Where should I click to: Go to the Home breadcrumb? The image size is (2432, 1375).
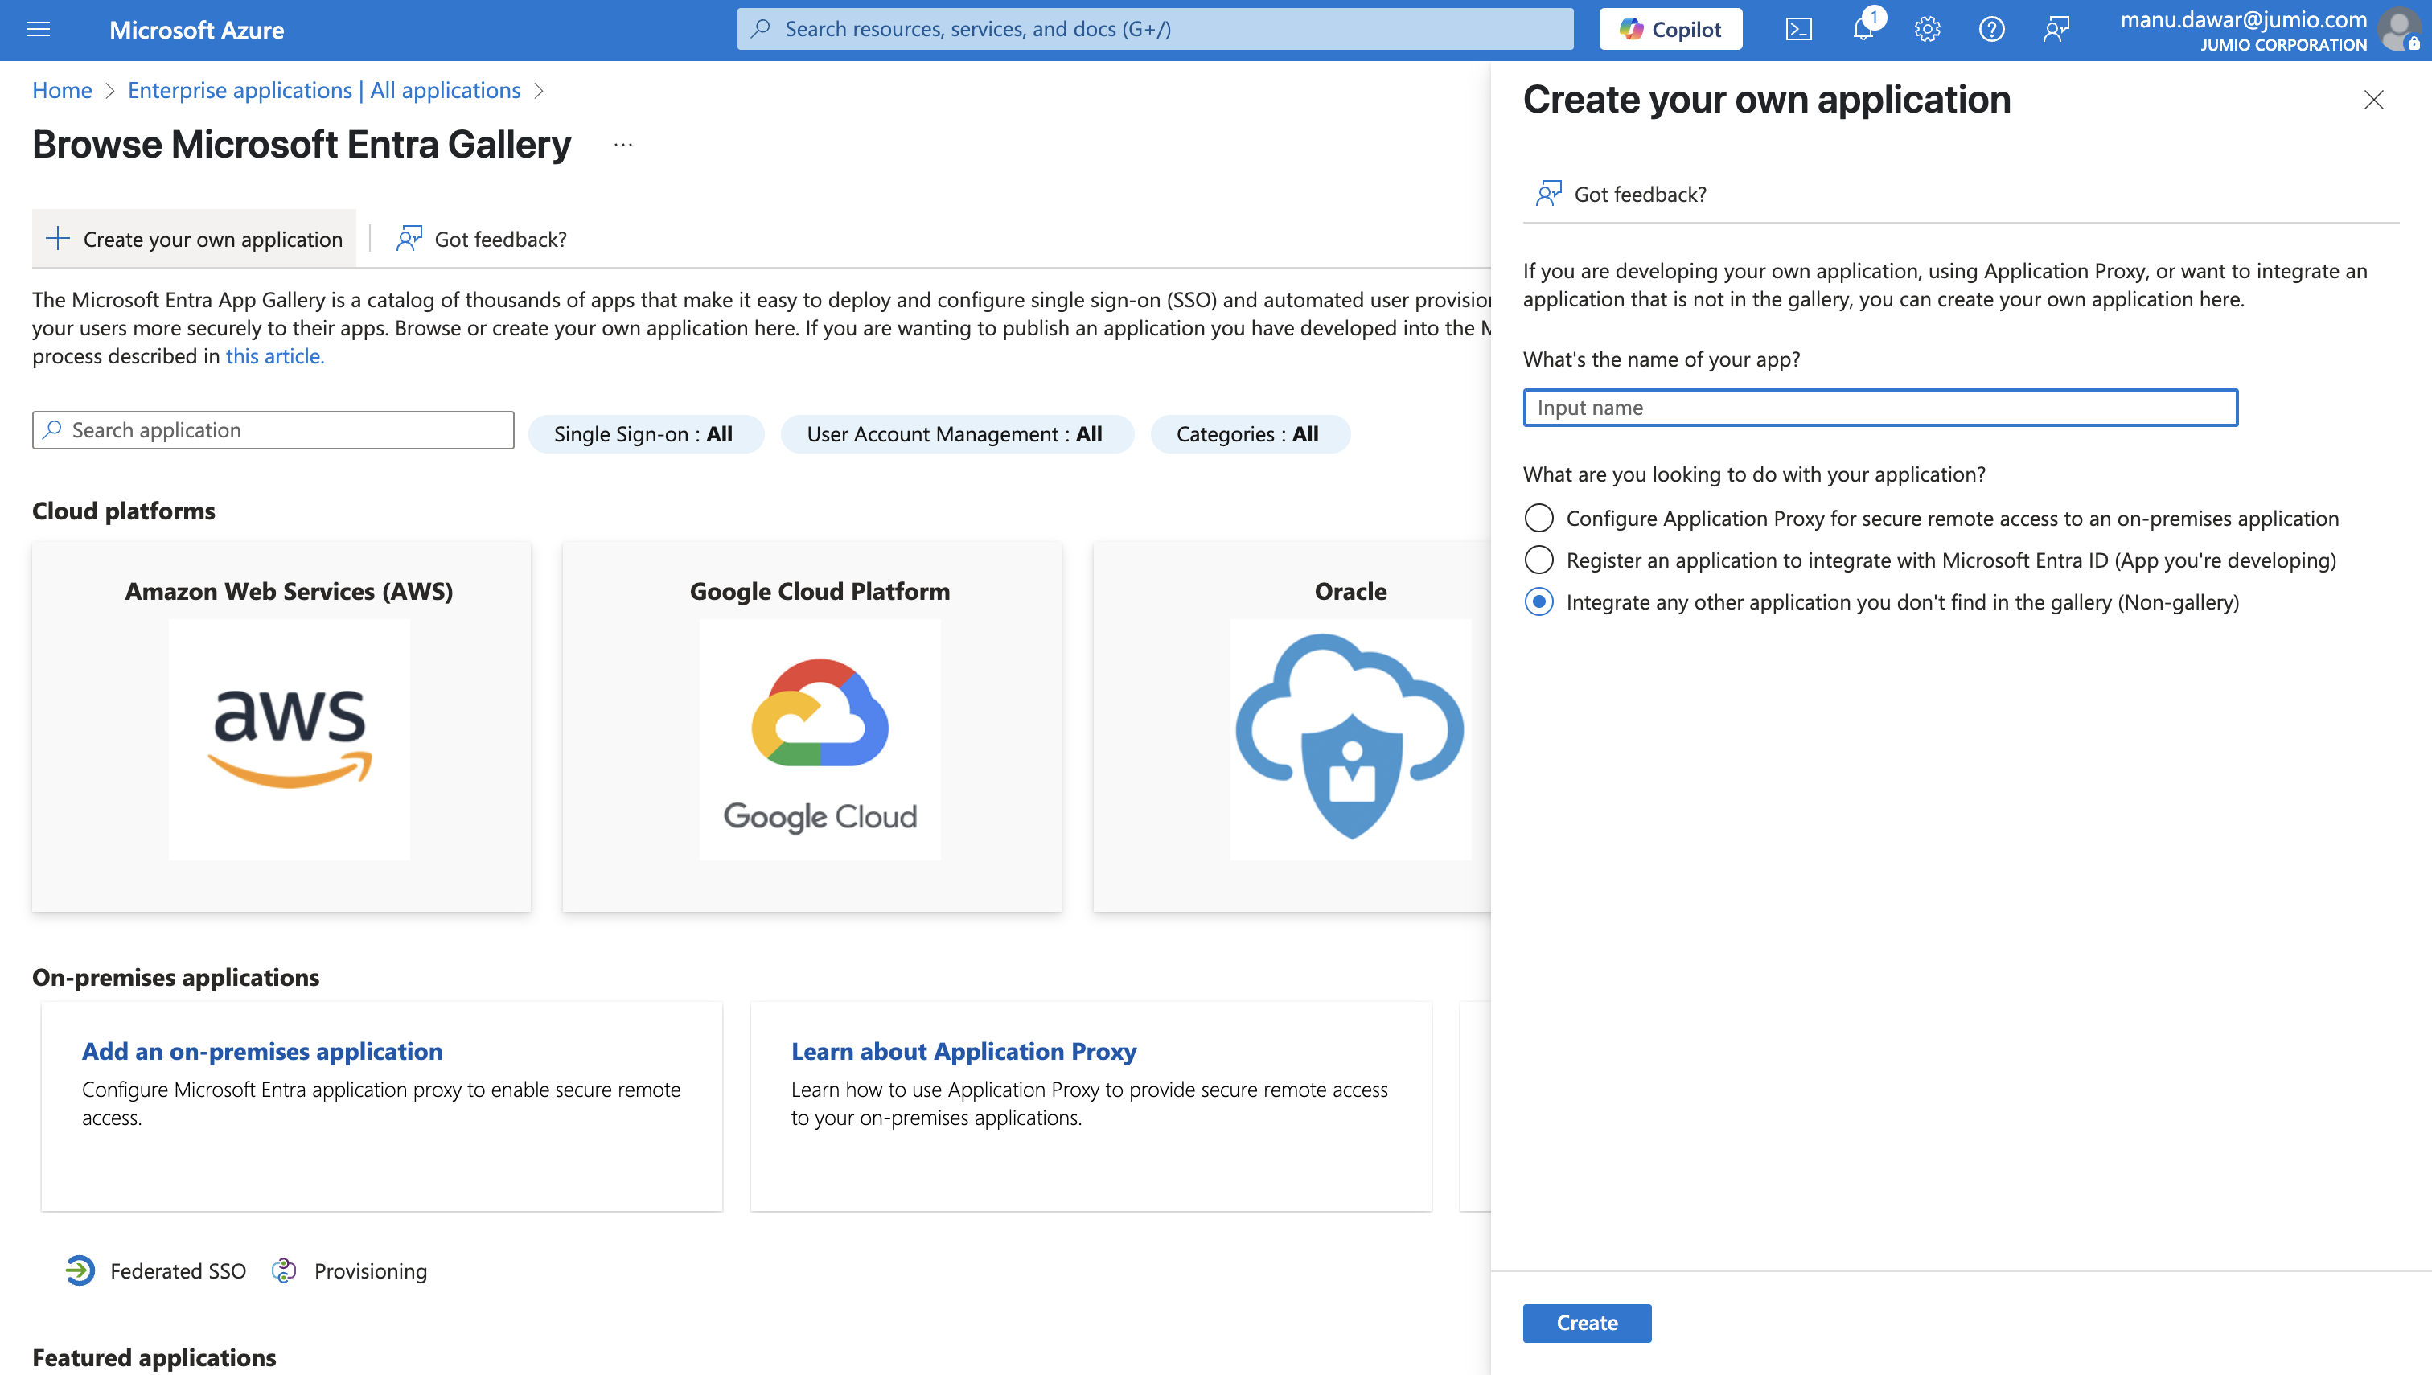click(63, 91)
